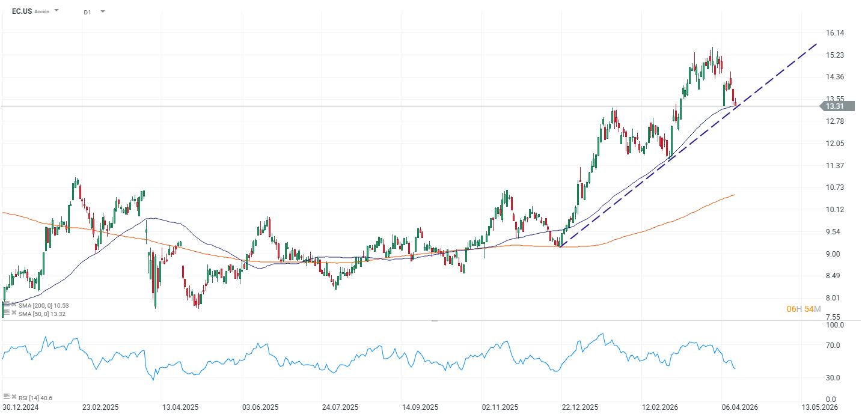Remove the RSI 14 indicator
The image size is (862, 417).
[14, 397]
